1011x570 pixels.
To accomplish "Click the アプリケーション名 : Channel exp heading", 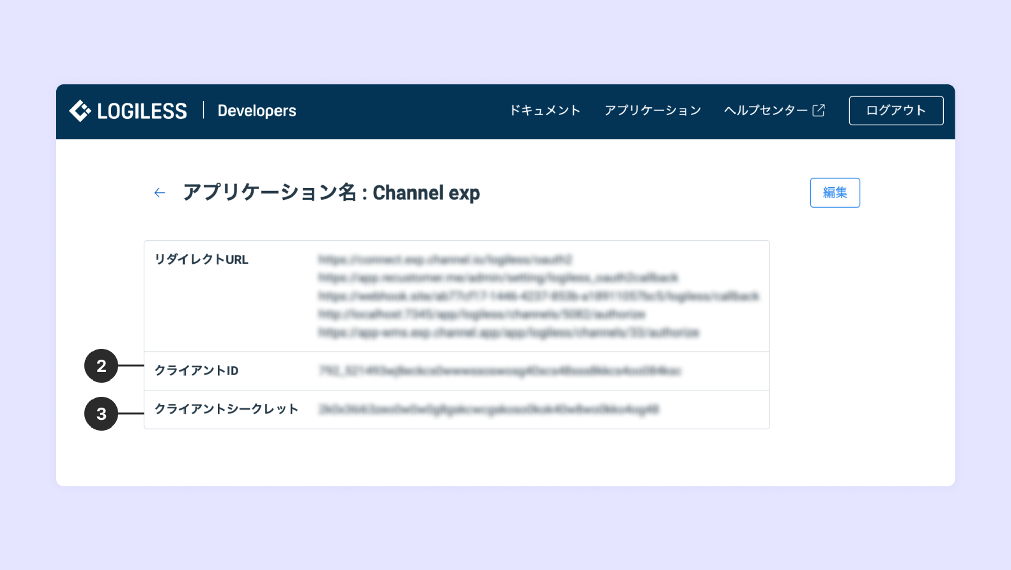I will [x=331, y=193].
